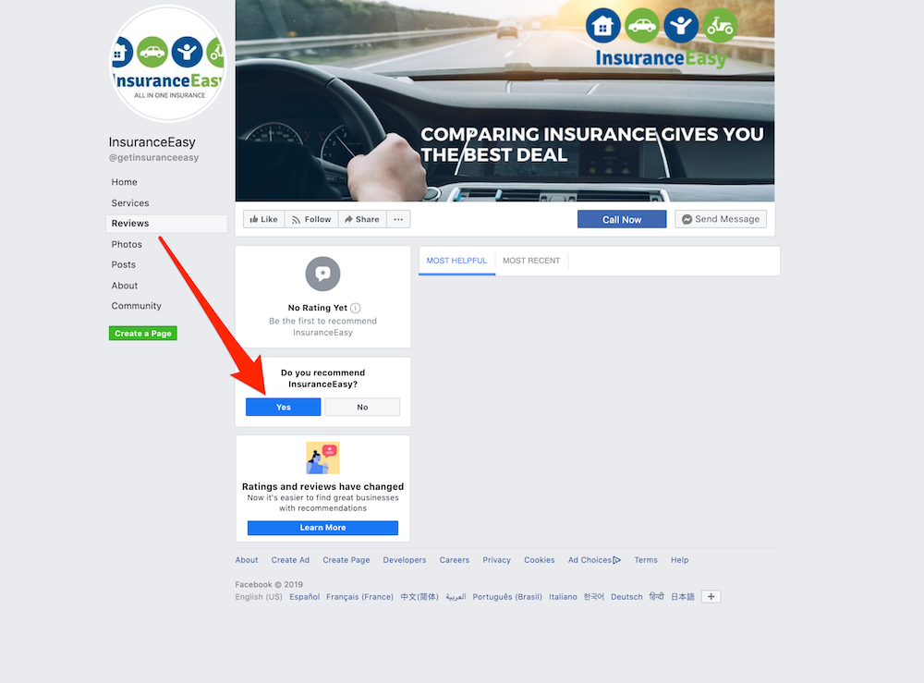Switch to the Most Recent tab

[531, 261]
